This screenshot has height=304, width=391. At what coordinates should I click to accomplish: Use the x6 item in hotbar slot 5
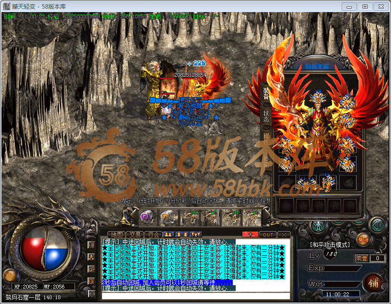point(230,217)
